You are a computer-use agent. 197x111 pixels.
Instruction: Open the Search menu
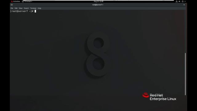[x=26, y=8]
